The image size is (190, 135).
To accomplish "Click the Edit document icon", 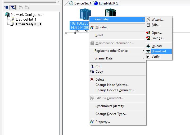I will click(x=148, y=25).
